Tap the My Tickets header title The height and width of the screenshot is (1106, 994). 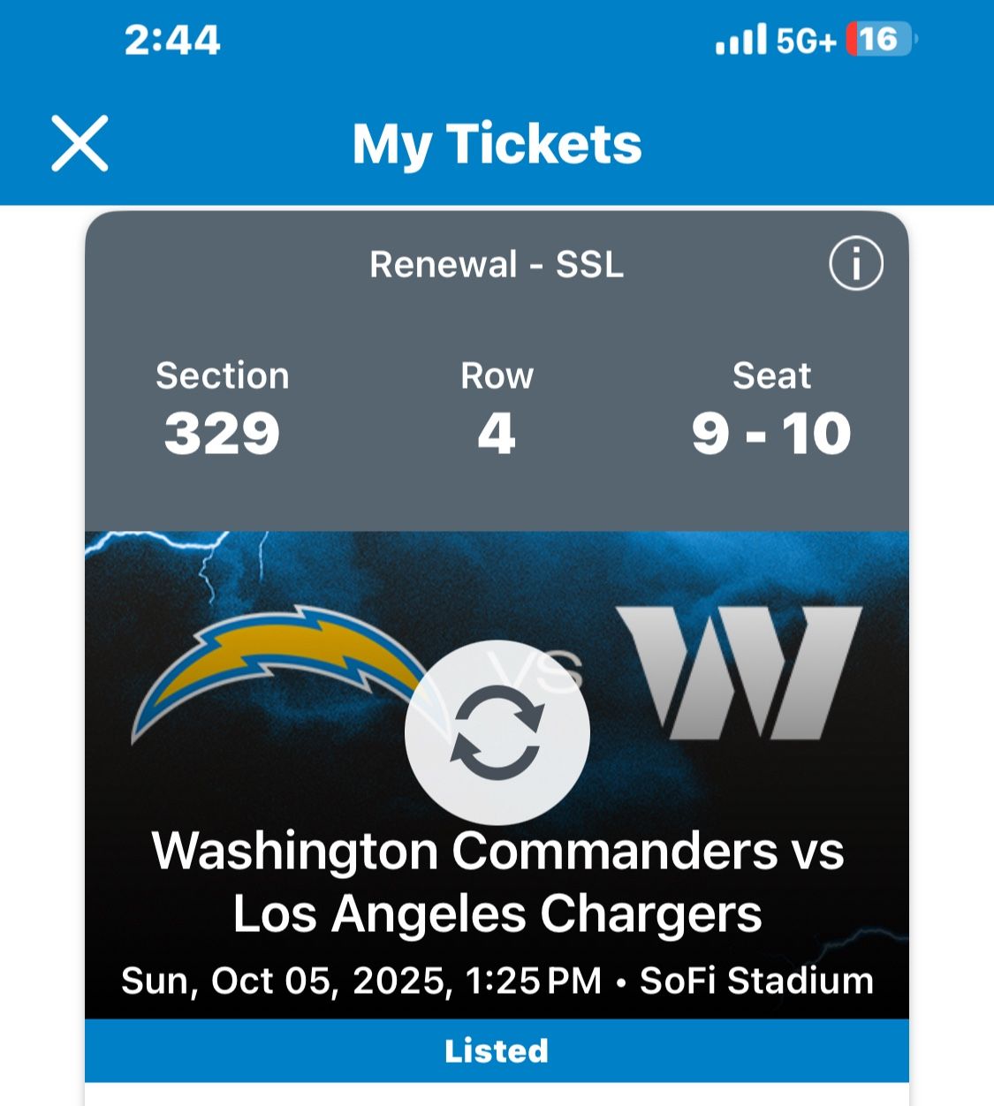click(x=497, y=144)
